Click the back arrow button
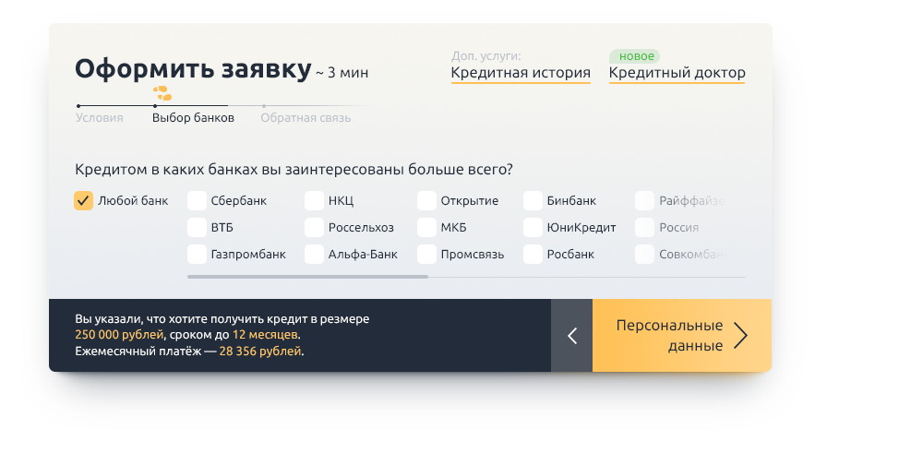This screenshot has width=923, height=453. [x=571, y=335]
